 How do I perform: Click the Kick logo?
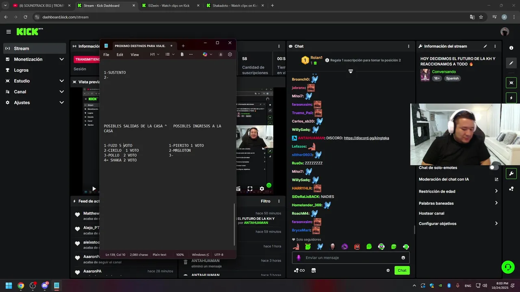point(29,32)
